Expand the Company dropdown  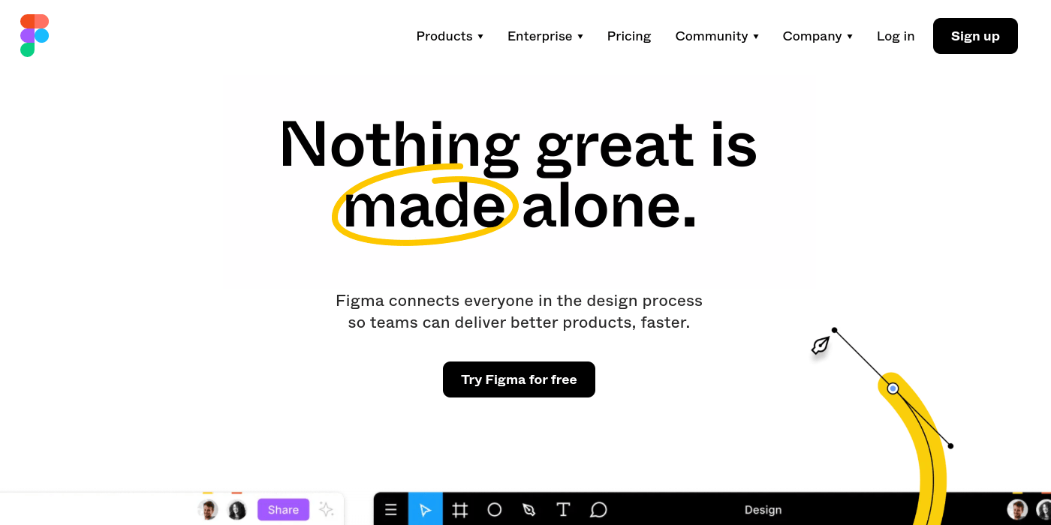click(818, 36)
